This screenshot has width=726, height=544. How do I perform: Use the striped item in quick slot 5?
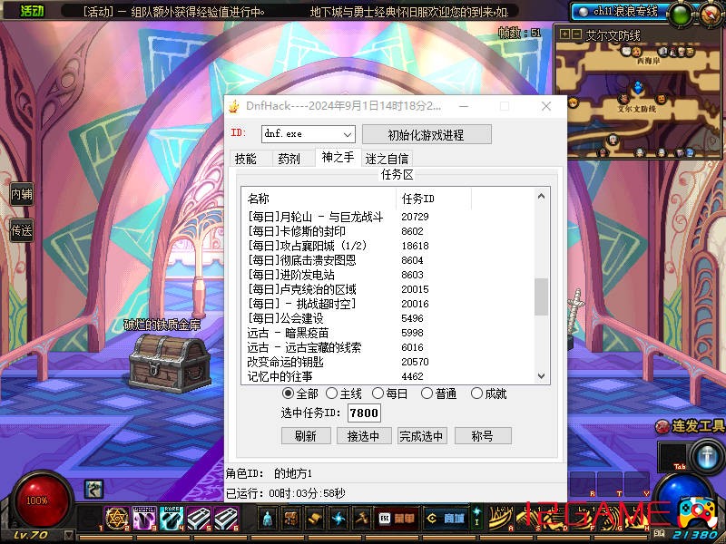199,518
